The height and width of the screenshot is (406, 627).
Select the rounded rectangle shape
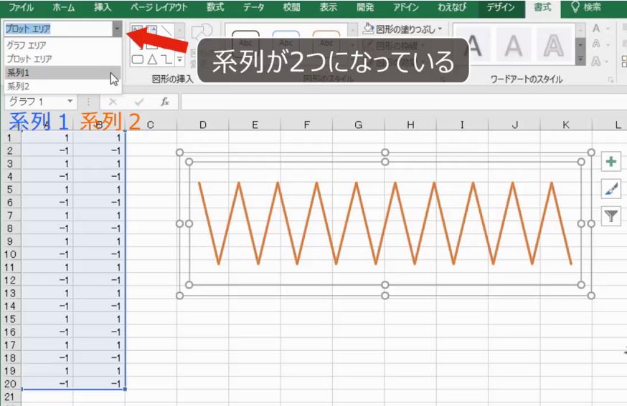coord(137,60)
